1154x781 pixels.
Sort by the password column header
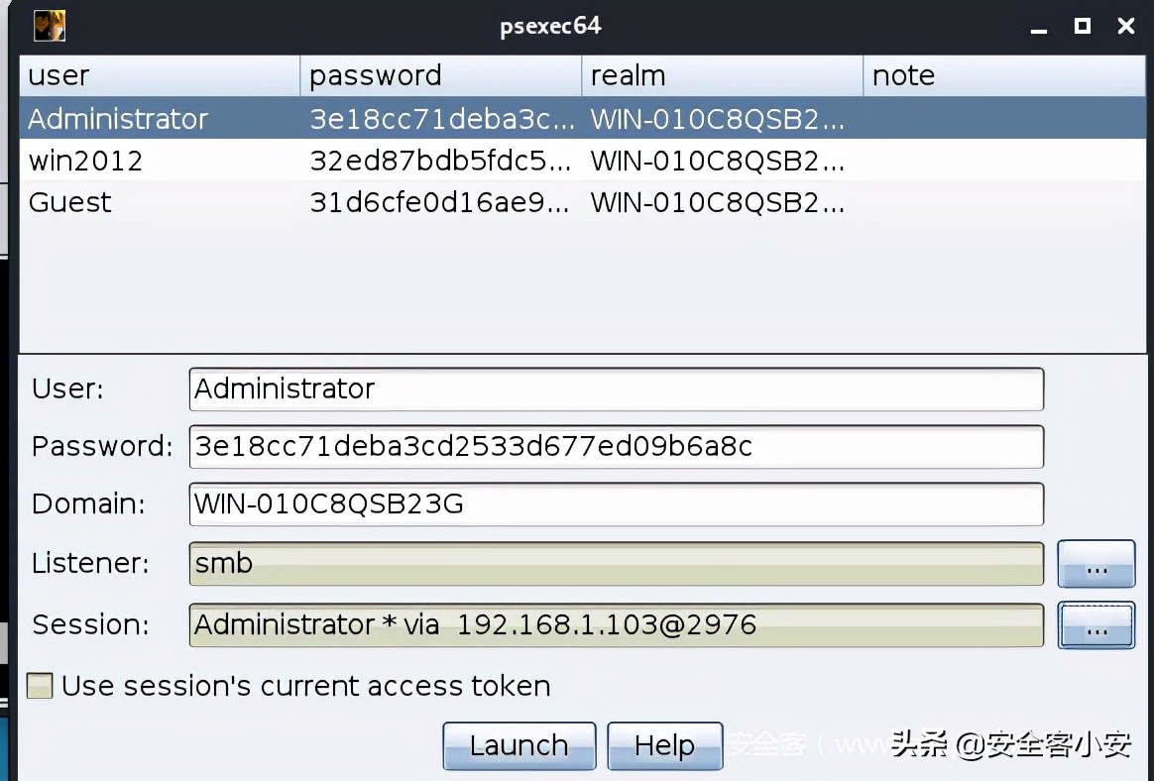pos(440,76)
